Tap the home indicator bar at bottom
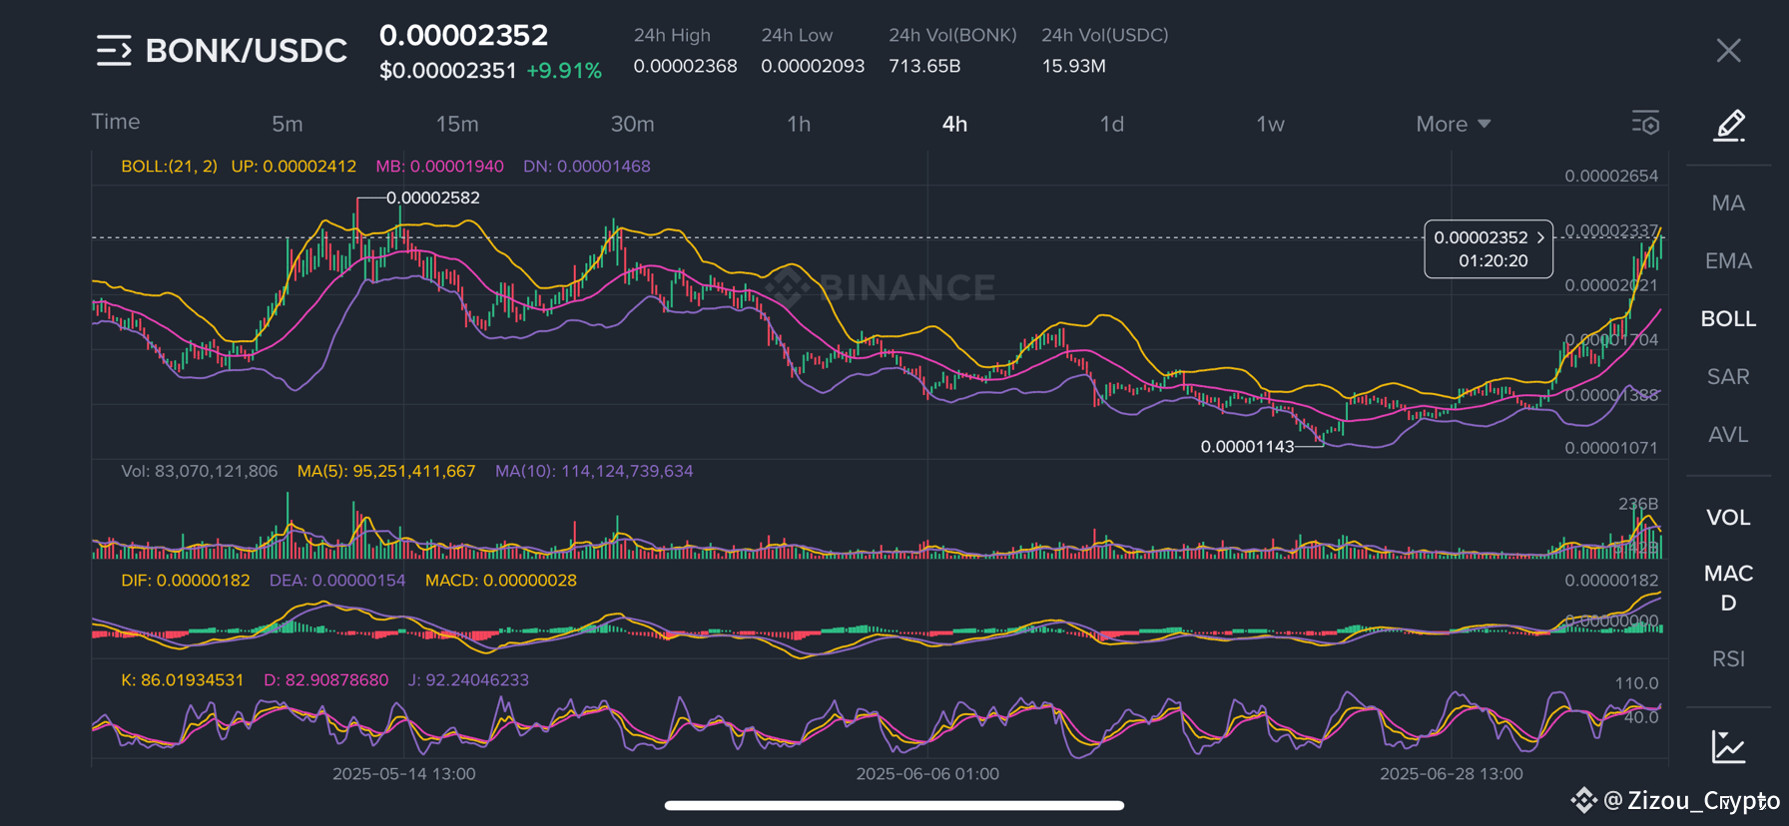1789x826 pixels. (x=894, y=805)
